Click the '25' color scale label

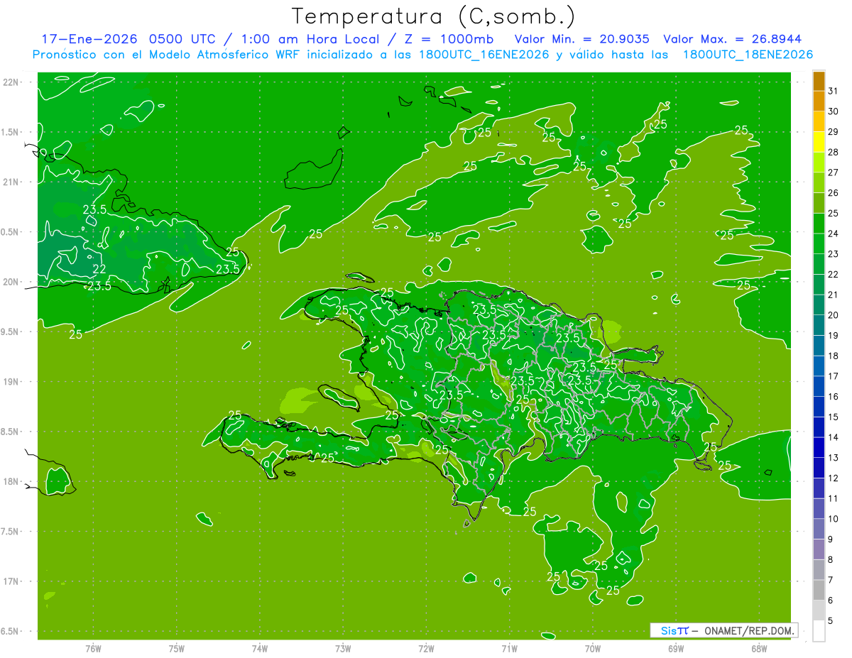click(834, 213)
